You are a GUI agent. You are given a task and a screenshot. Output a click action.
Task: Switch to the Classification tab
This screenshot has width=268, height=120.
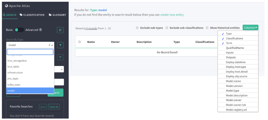32,15
